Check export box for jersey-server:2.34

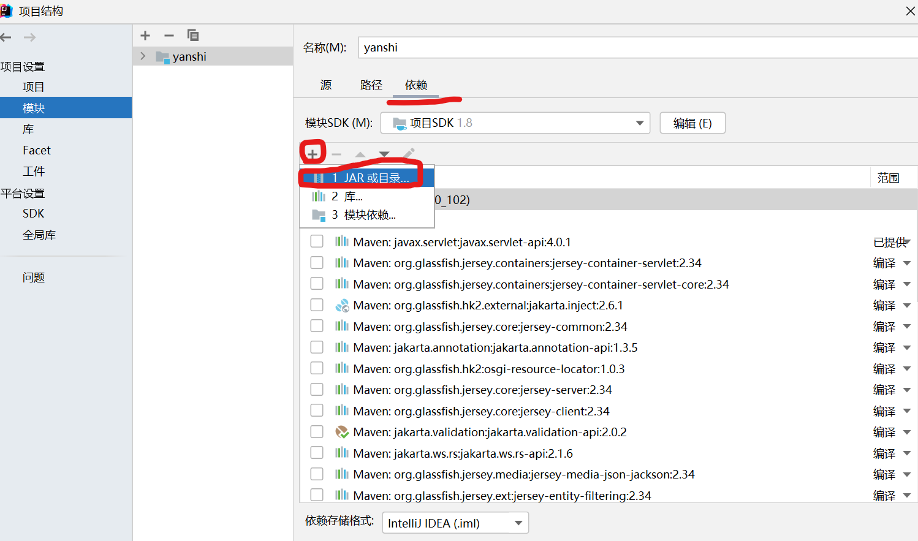pos(317,389)
